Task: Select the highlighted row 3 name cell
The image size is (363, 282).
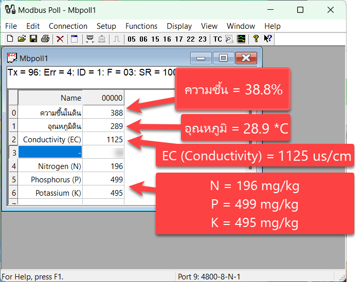Action: 50,153
